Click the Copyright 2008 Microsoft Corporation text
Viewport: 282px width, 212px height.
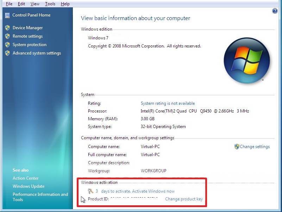(144, 46)
